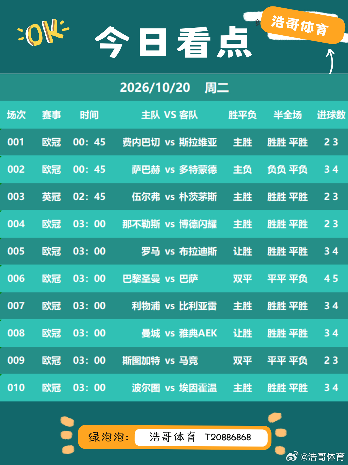348x465 pixels.
Task: Click the 00:45 time in row 001
Action: click(x=89, y=142)
